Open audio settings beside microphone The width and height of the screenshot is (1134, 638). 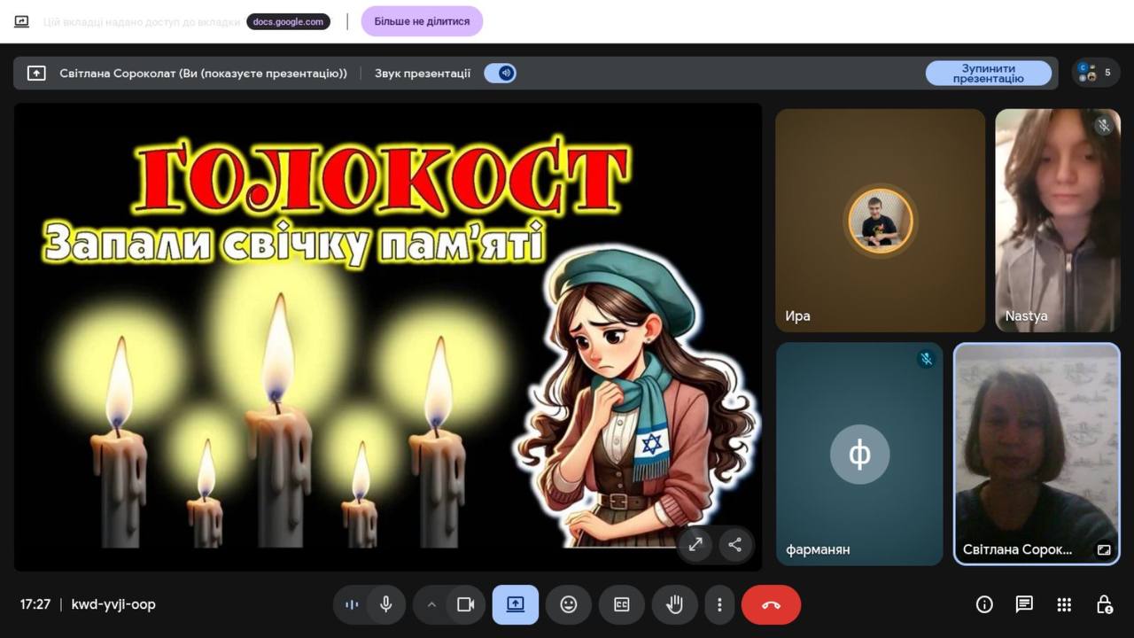(352, 604)
